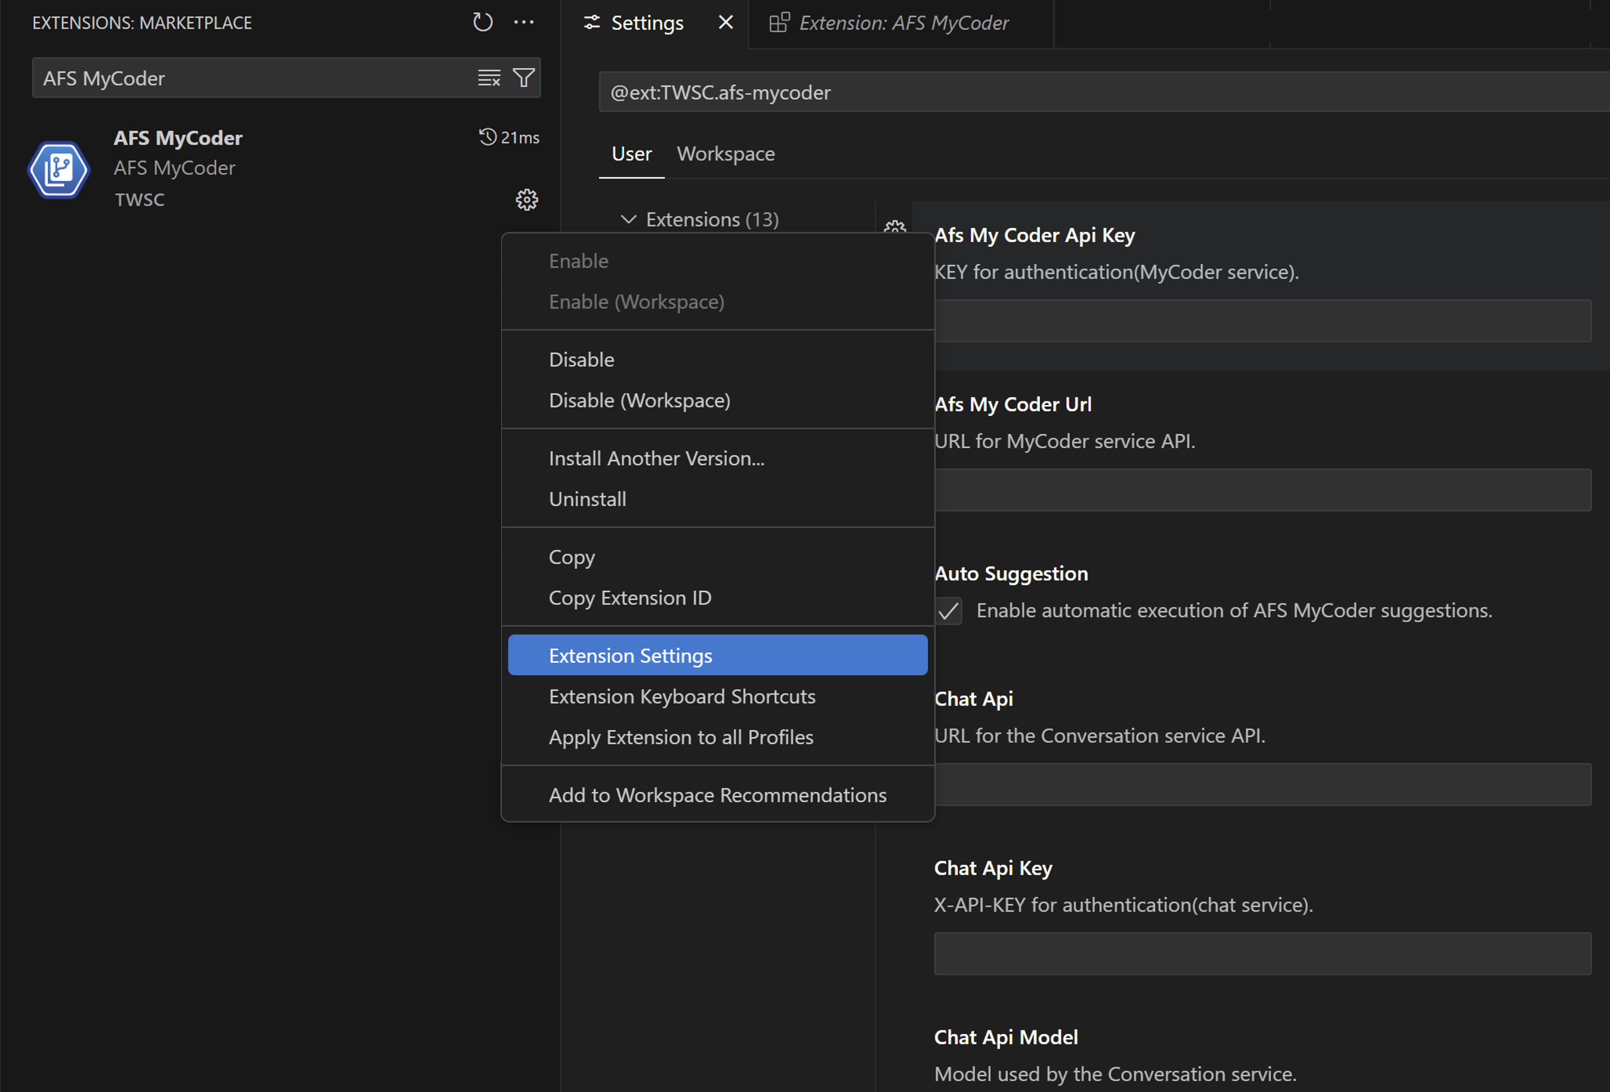Open the extensions filter funnel
This screenshot has width=1610, height=1092.
[524, 78]
